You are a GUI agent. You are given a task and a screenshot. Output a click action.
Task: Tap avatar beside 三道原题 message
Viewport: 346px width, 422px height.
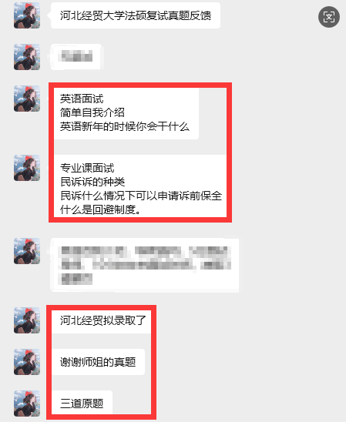pos(27,404)
